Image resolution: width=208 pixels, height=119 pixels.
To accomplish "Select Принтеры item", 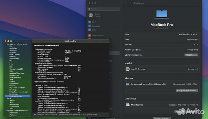I will pos(13,90).
